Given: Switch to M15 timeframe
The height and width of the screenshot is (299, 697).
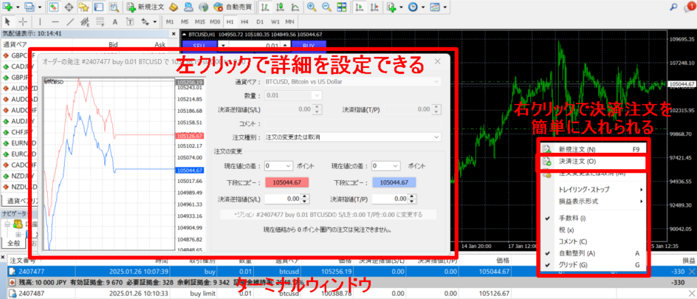Looking at the screenshot, I should (x=200, y=21).
